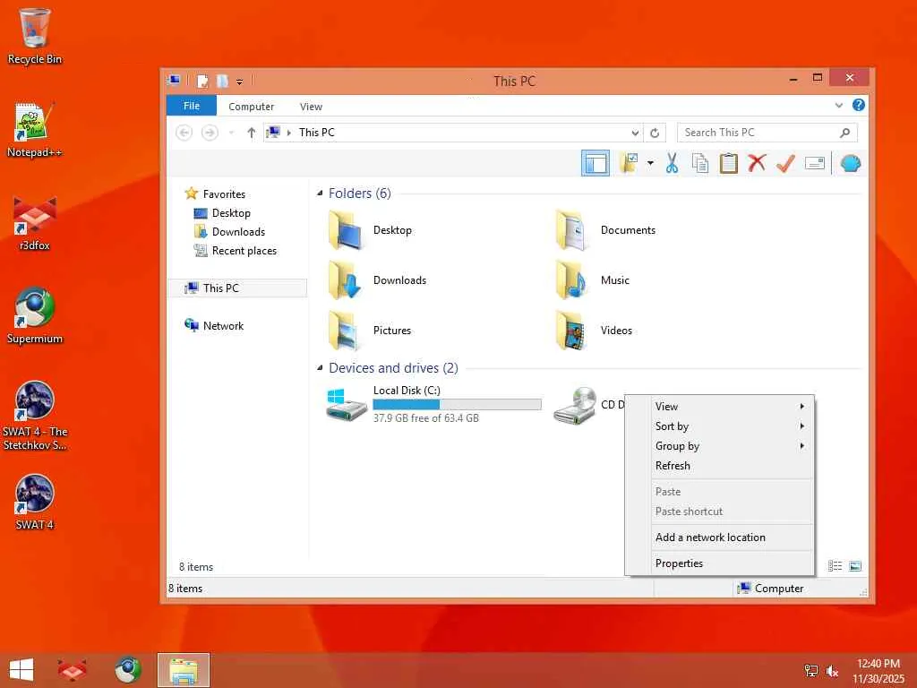Click the muted volume tray icon

[832, 671]
